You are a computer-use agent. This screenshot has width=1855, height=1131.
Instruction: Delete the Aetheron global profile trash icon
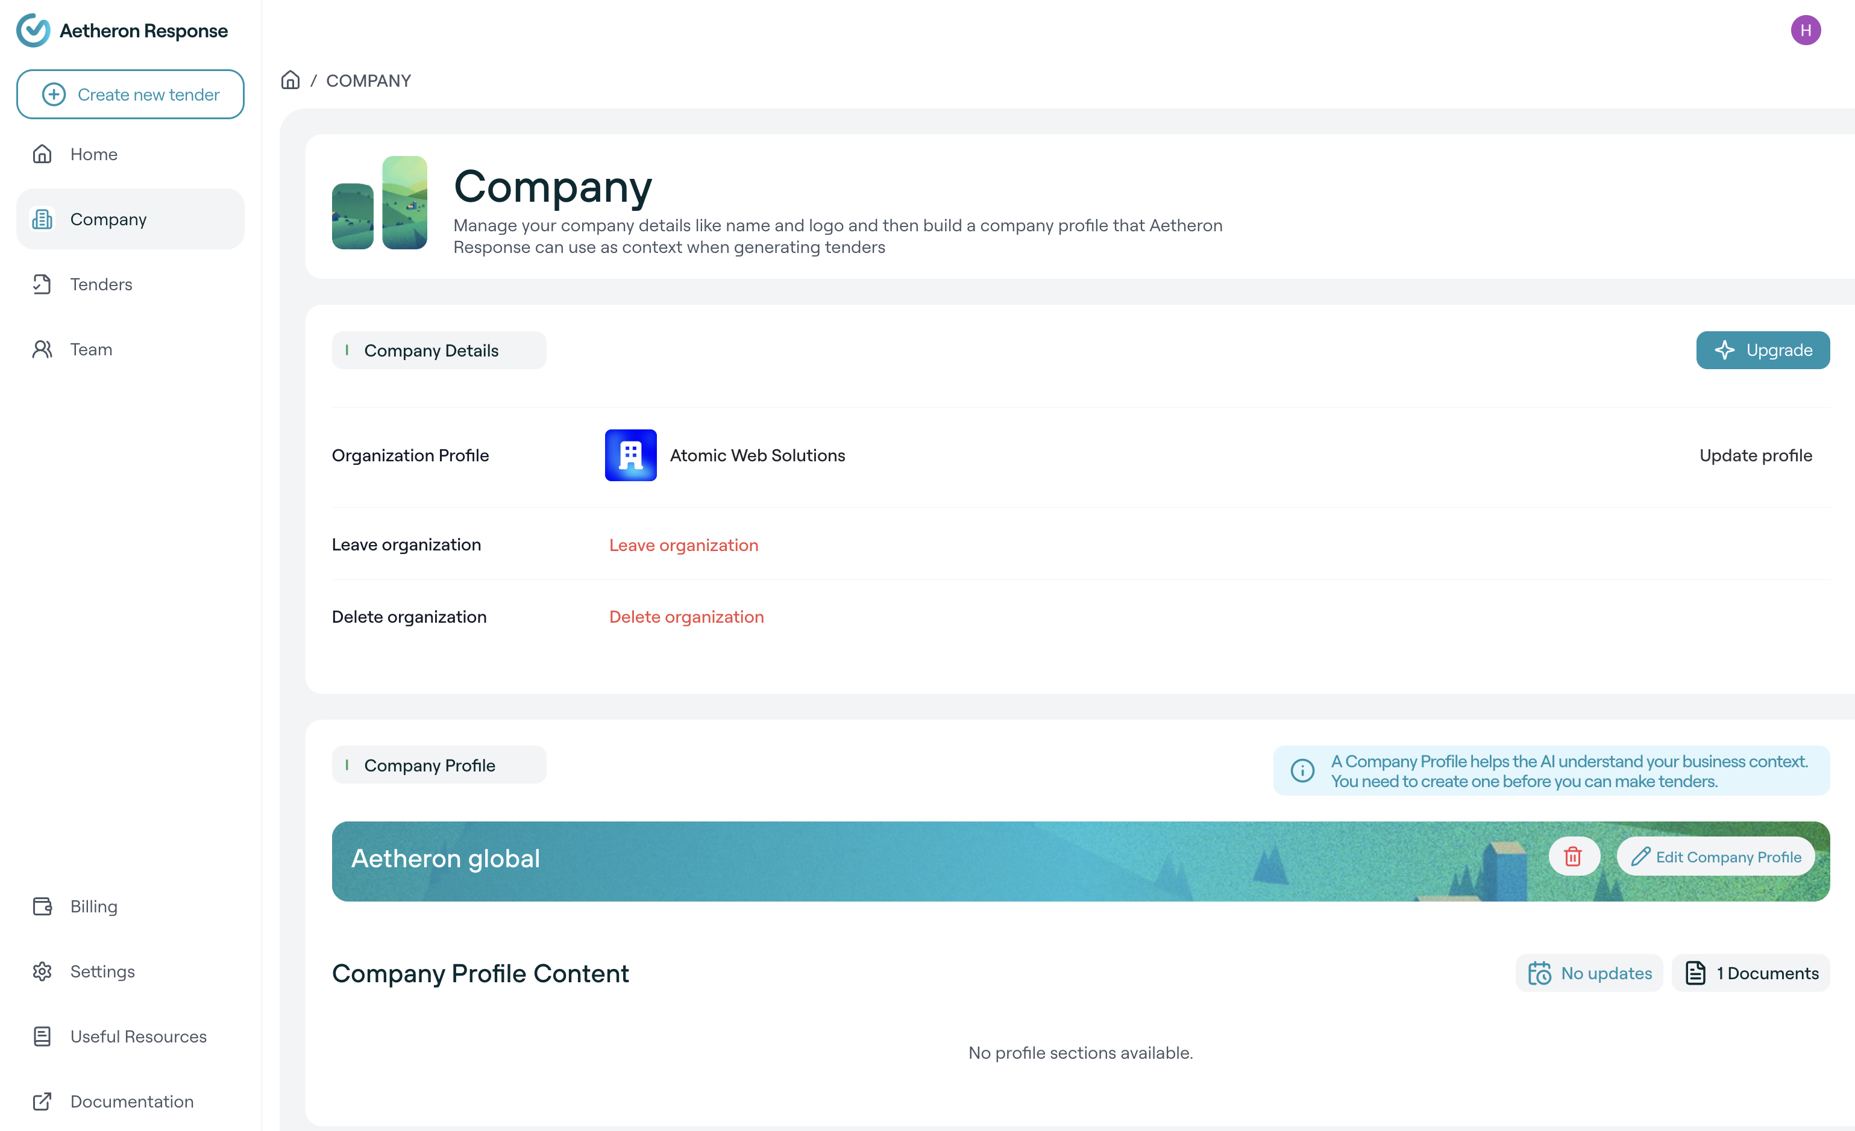(x=1573, y=856)
